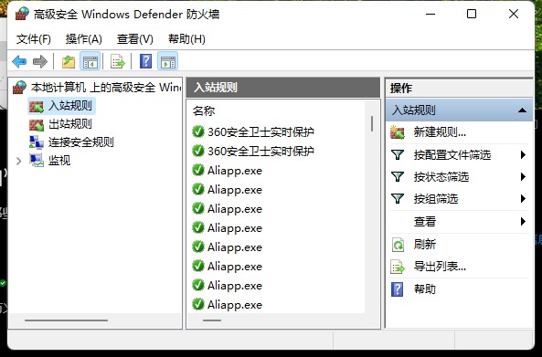The image size is (542, 357).
Task: Select the first Aliapp.exe rule name
Action: pyautogui.click(x=235, y=170)
